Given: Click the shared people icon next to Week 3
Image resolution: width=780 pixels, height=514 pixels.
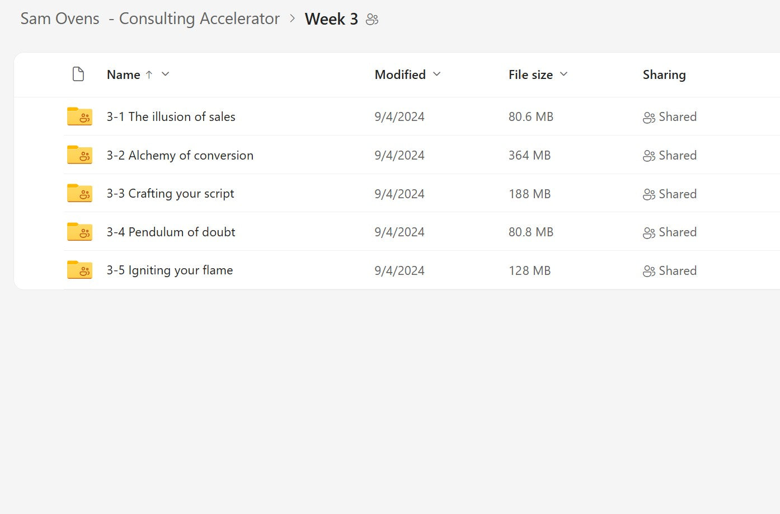Looking at the screenshot, I should [372, 20].
